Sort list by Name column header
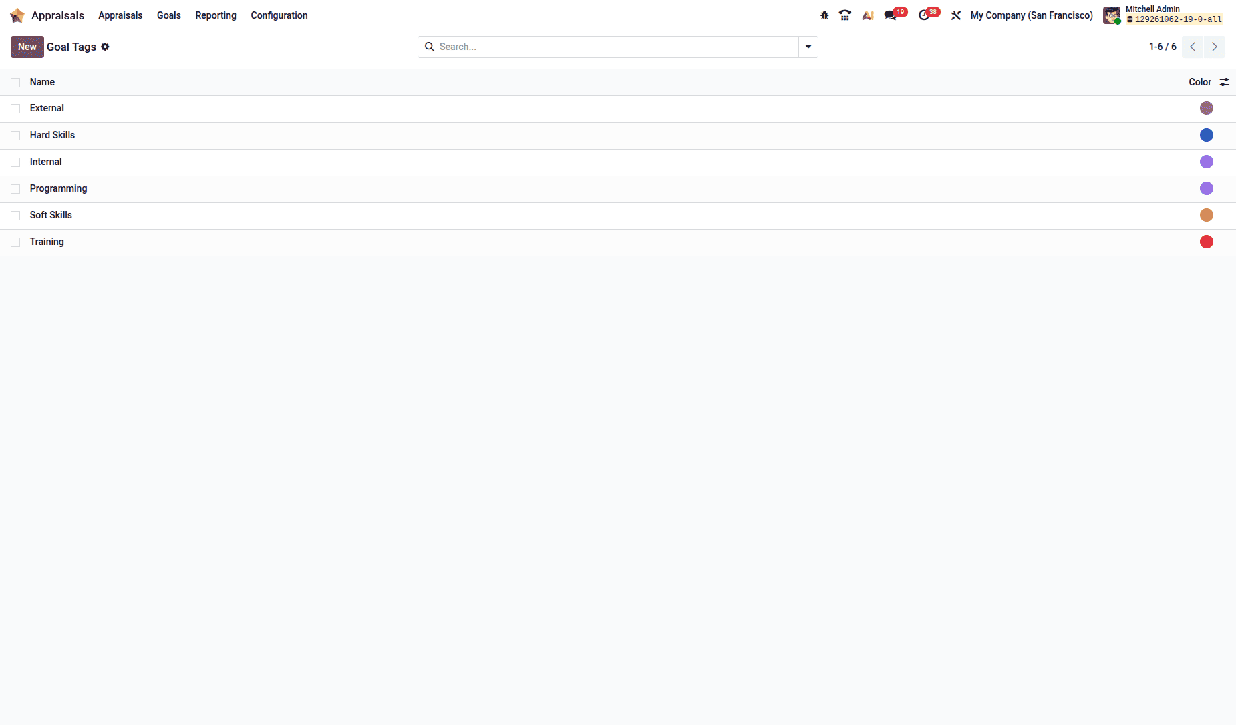 pyautogui.click(x=42, y=82)
